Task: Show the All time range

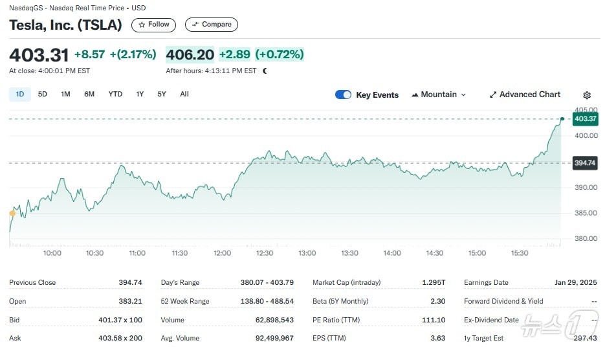Action: coord(184,95)
